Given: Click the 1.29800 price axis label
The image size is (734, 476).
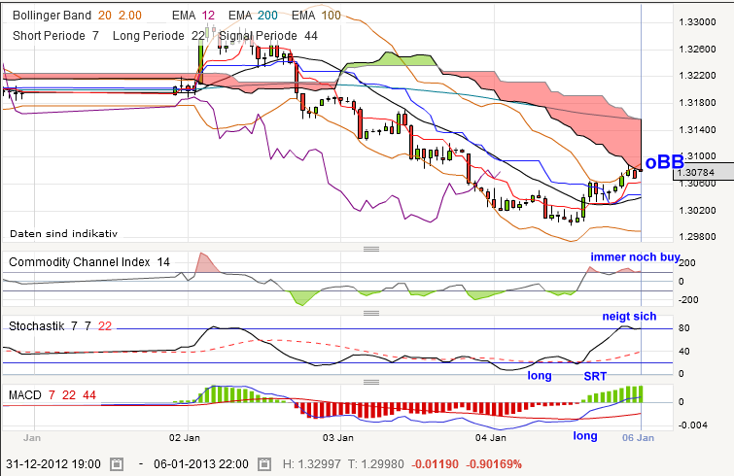Looking at the screenshot, I should coord(697,237).
